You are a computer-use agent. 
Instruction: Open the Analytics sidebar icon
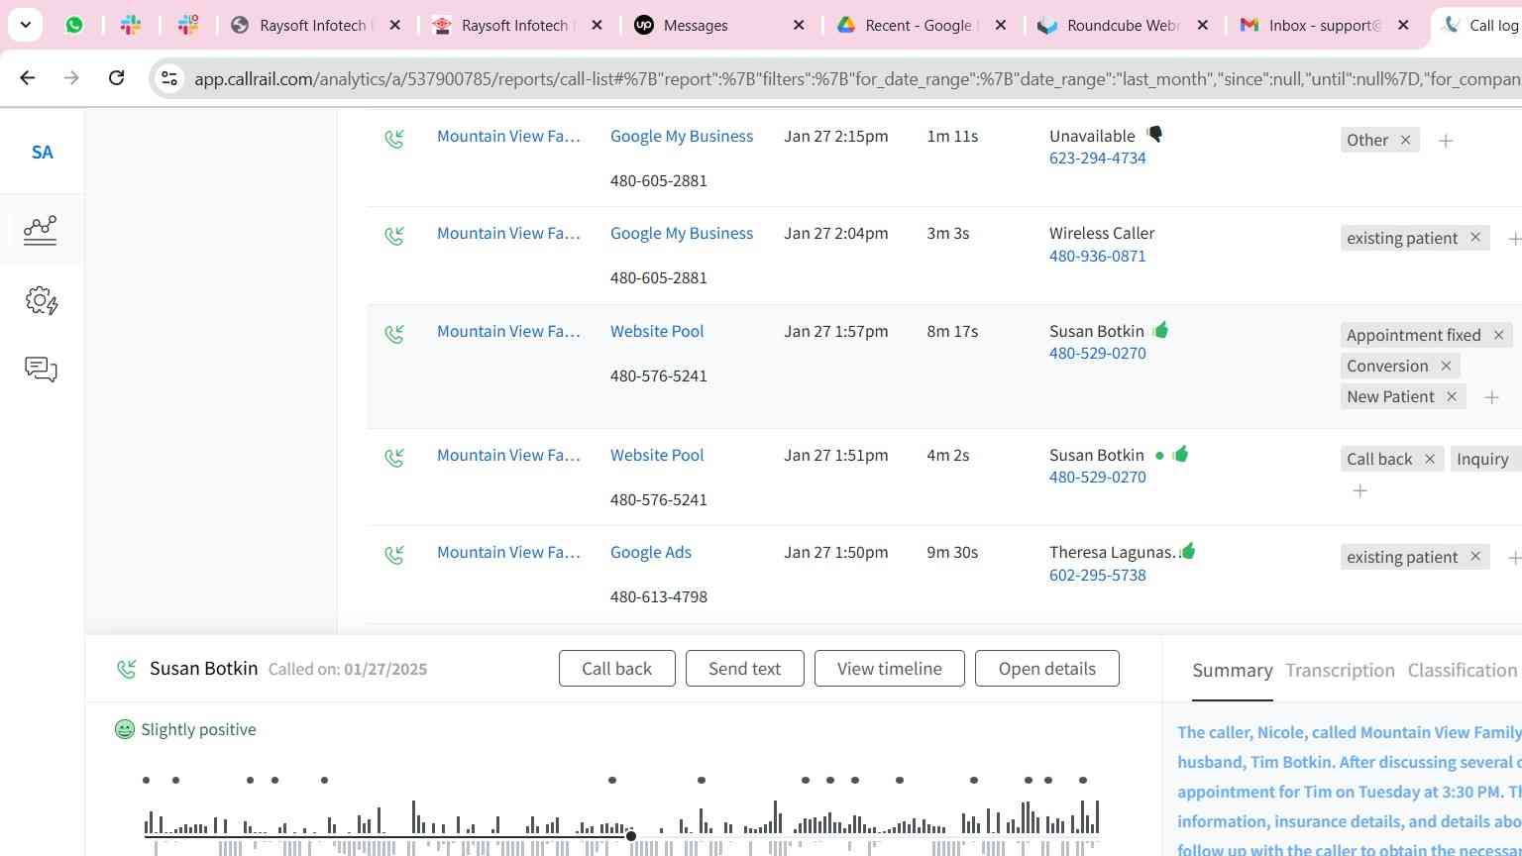tap(41, 230)
